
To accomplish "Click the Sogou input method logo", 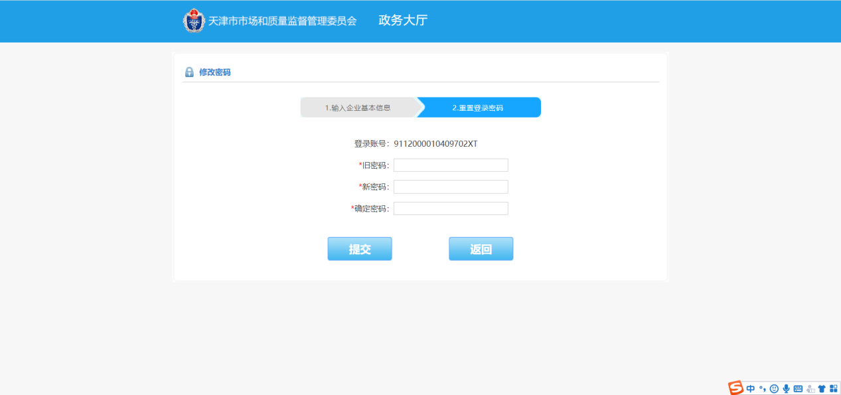I will (x=735, y=388).
